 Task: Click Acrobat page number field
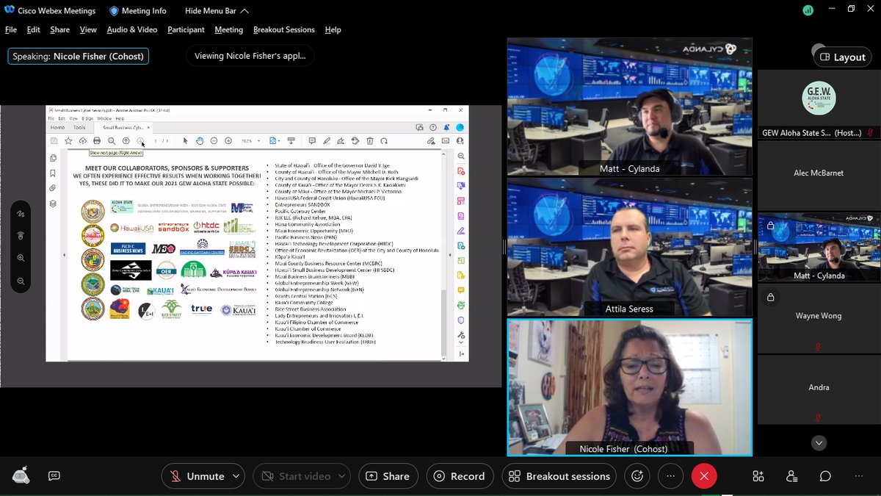pyautogui.click(x=156, y=140)
